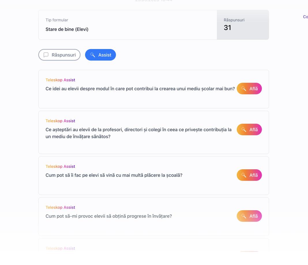Select the blue Assist tab
The width and height of the screenshot is (308, 265).
(100, 55)
